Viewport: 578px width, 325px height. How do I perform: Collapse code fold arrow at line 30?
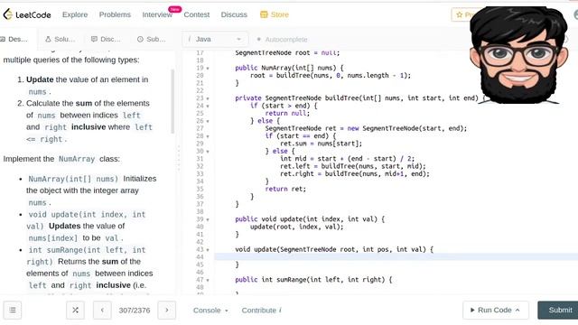click(208, 152)
